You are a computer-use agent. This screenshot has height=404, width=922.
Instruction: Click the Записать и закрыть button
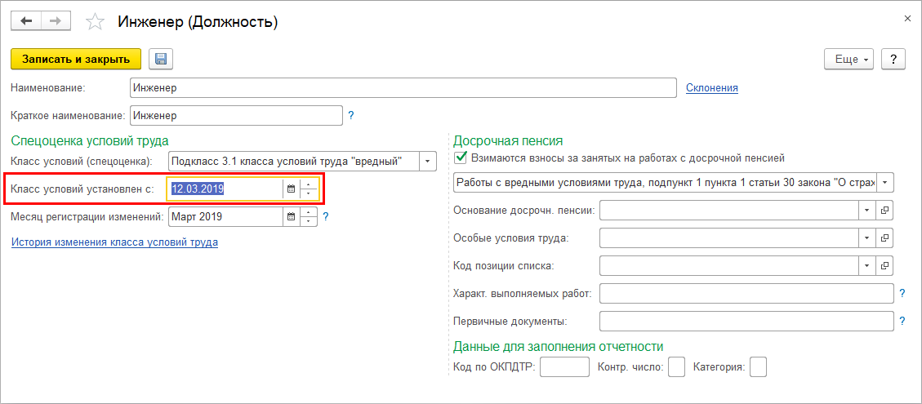coord(76,59)
